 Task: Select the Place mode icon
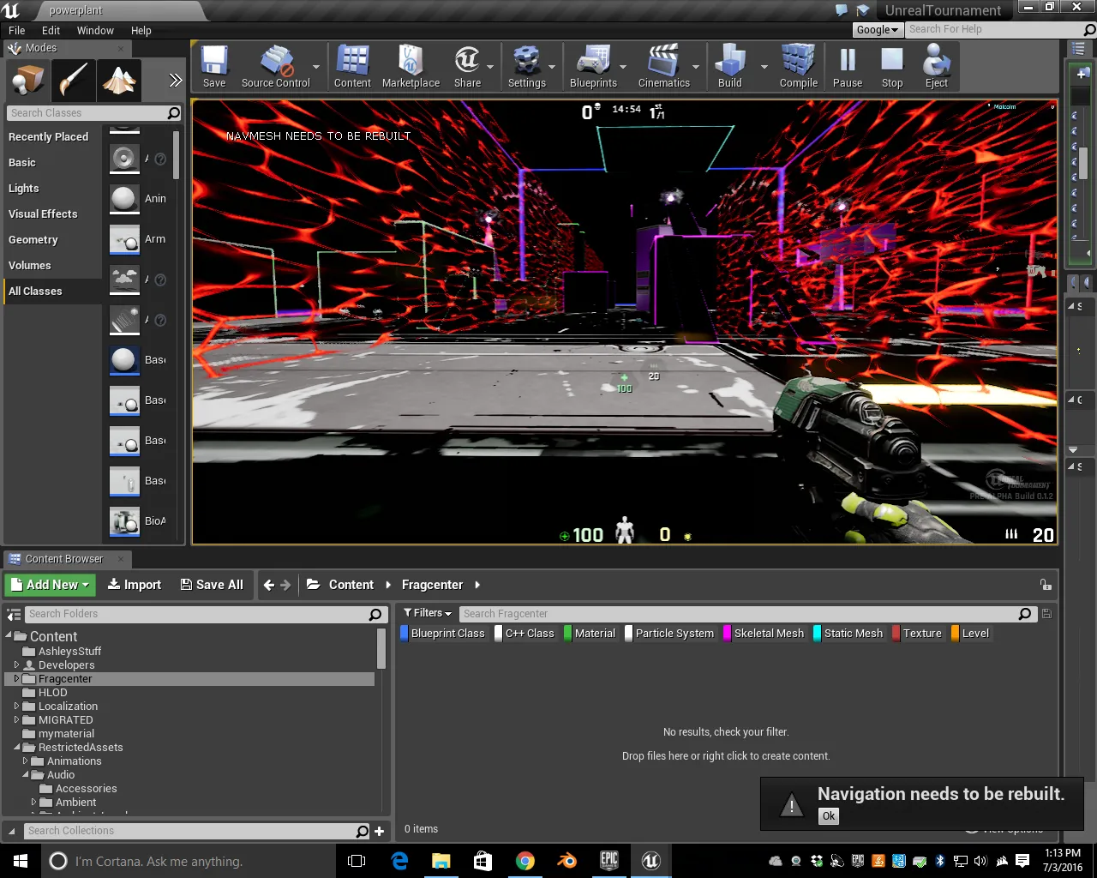[x=28, y=81]
